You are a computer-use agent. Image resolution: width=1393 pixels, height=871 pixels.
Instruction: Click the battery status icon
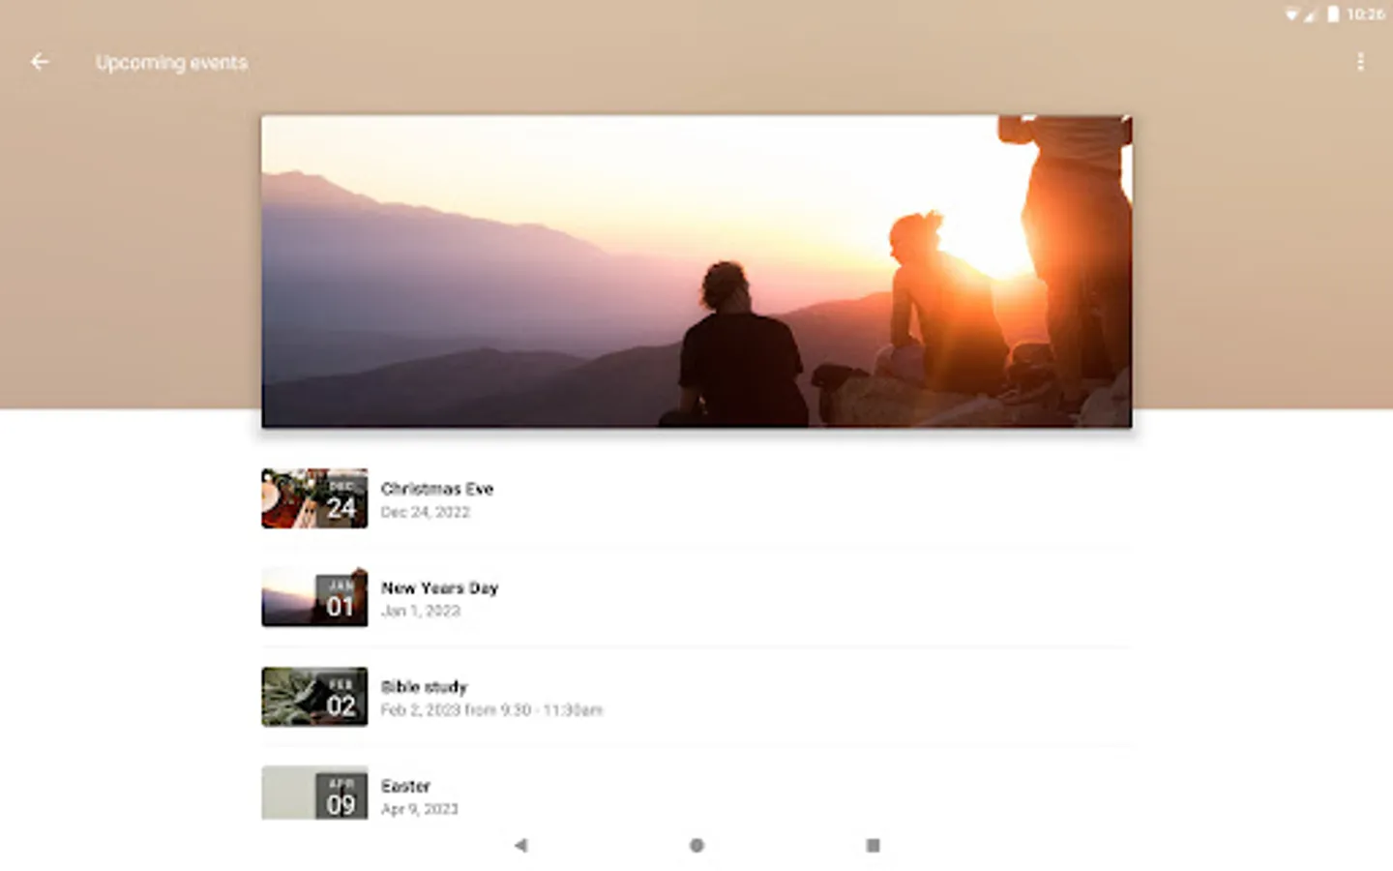click(x=1333, y=14)
